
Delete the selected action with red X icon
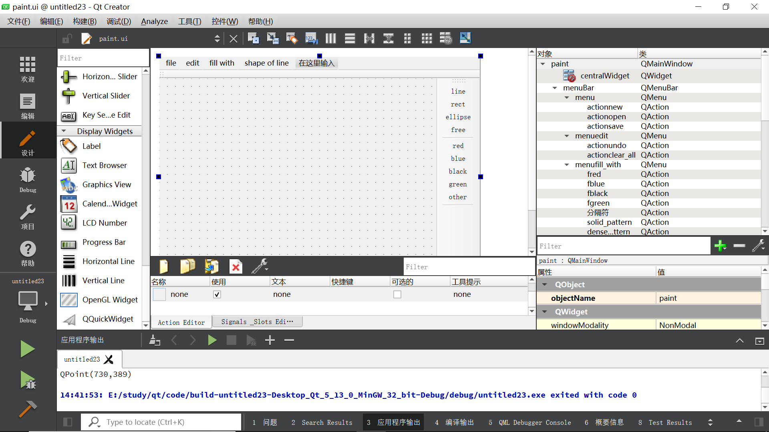point(236,266)
